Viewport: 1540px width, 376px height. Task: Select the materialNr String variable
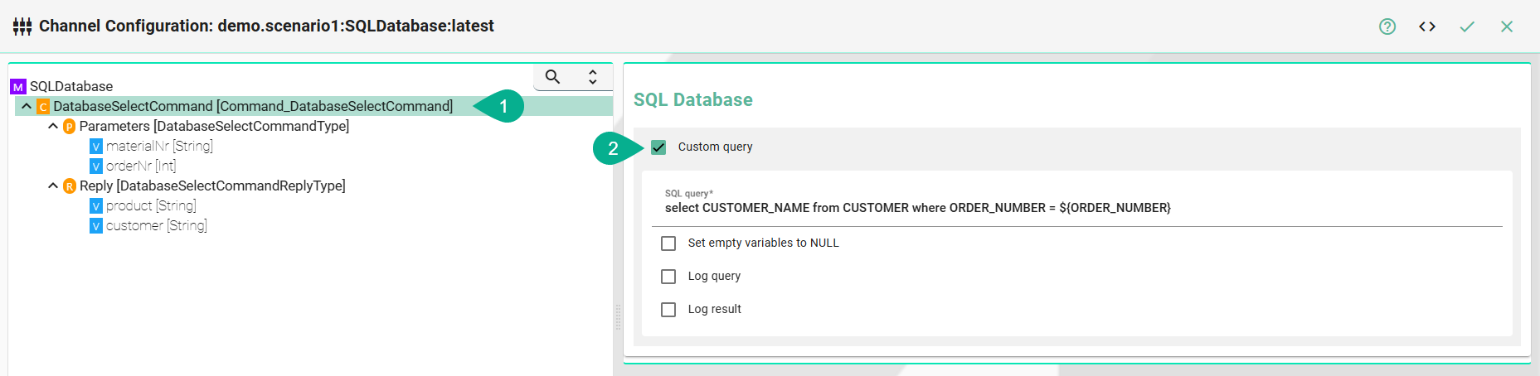click(x=158, y=147)
